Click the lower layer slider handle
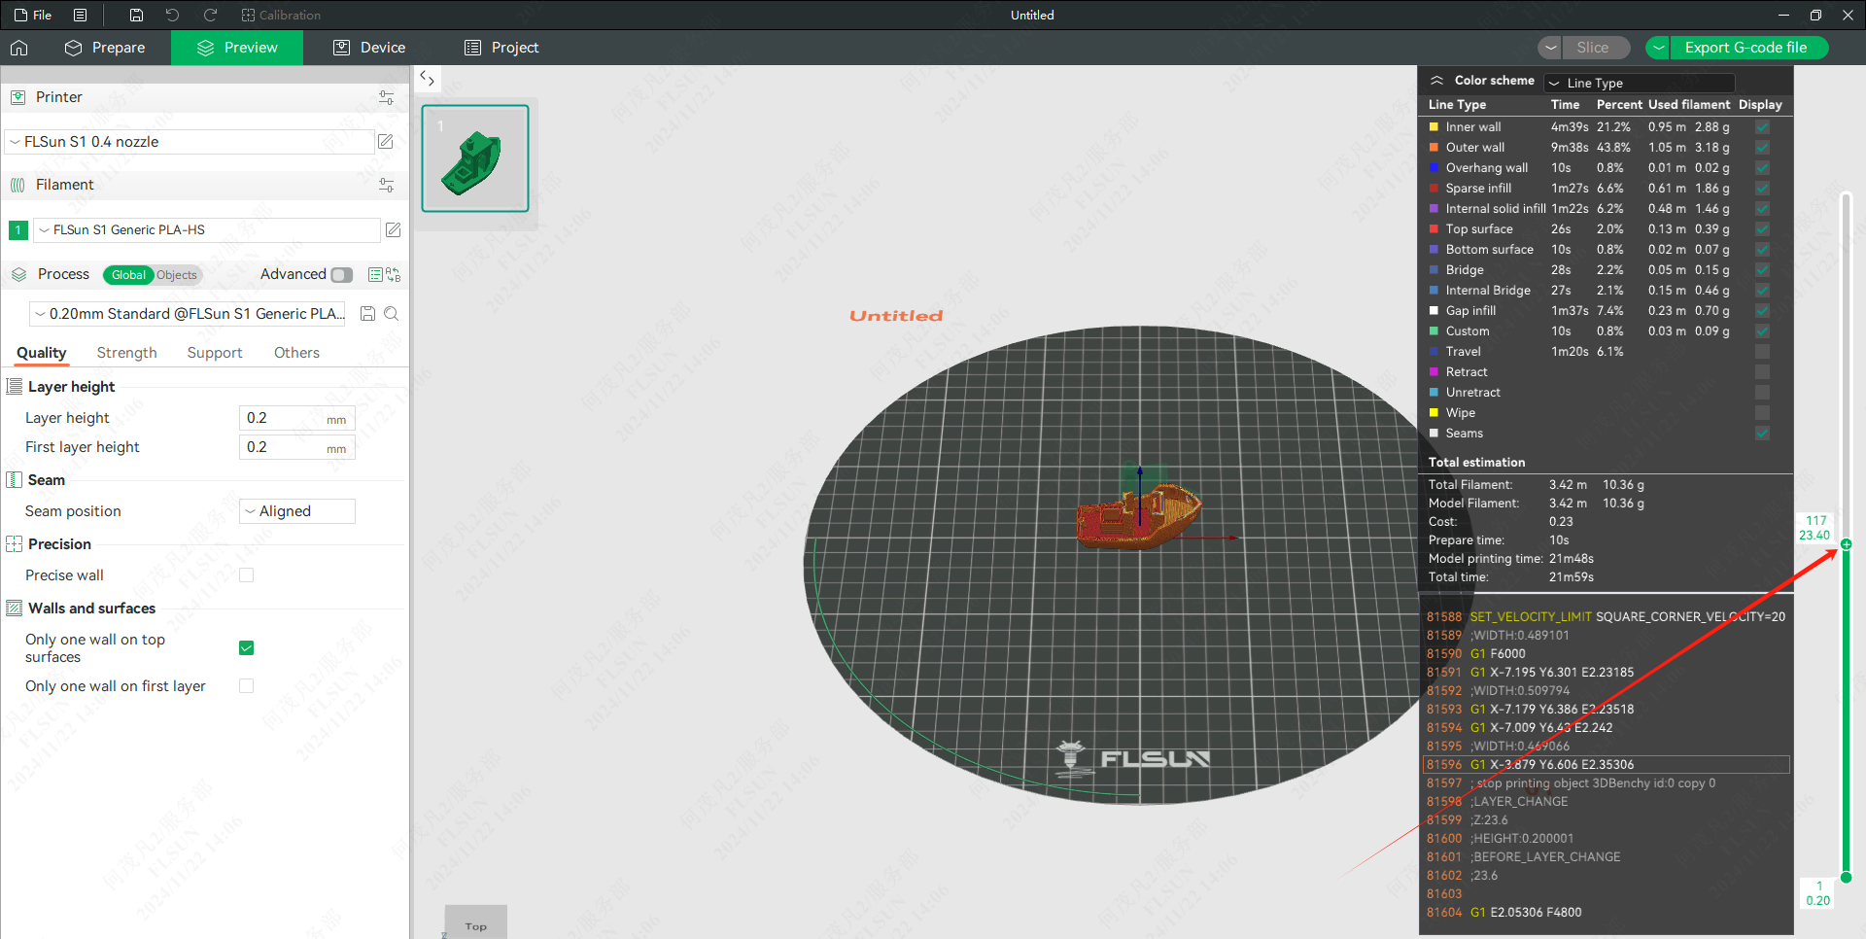Image resolution: width=1866 pixels, height=939 pixels. pyautogui.click(x=1846, y=878)
